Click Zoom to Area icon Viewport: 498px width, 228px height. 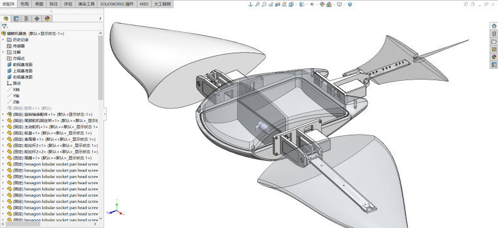264,4
